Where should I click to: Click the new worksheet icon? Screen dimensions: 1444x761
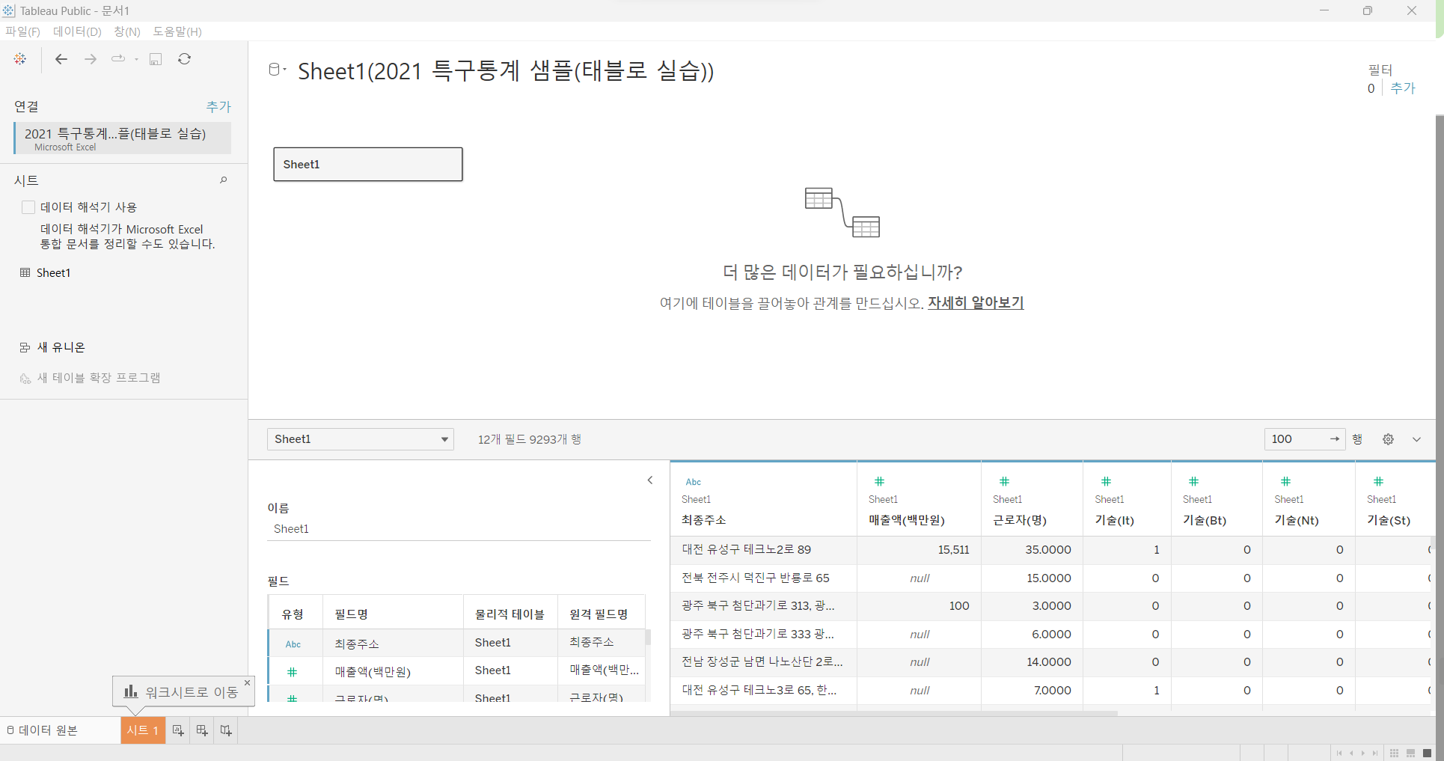178,730
